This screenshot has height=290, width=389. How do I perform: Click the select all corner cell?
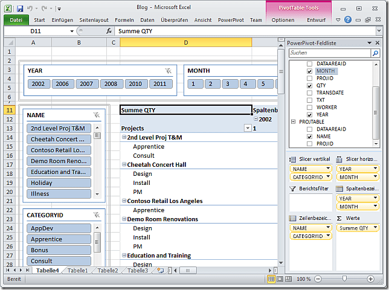[10, 43]
